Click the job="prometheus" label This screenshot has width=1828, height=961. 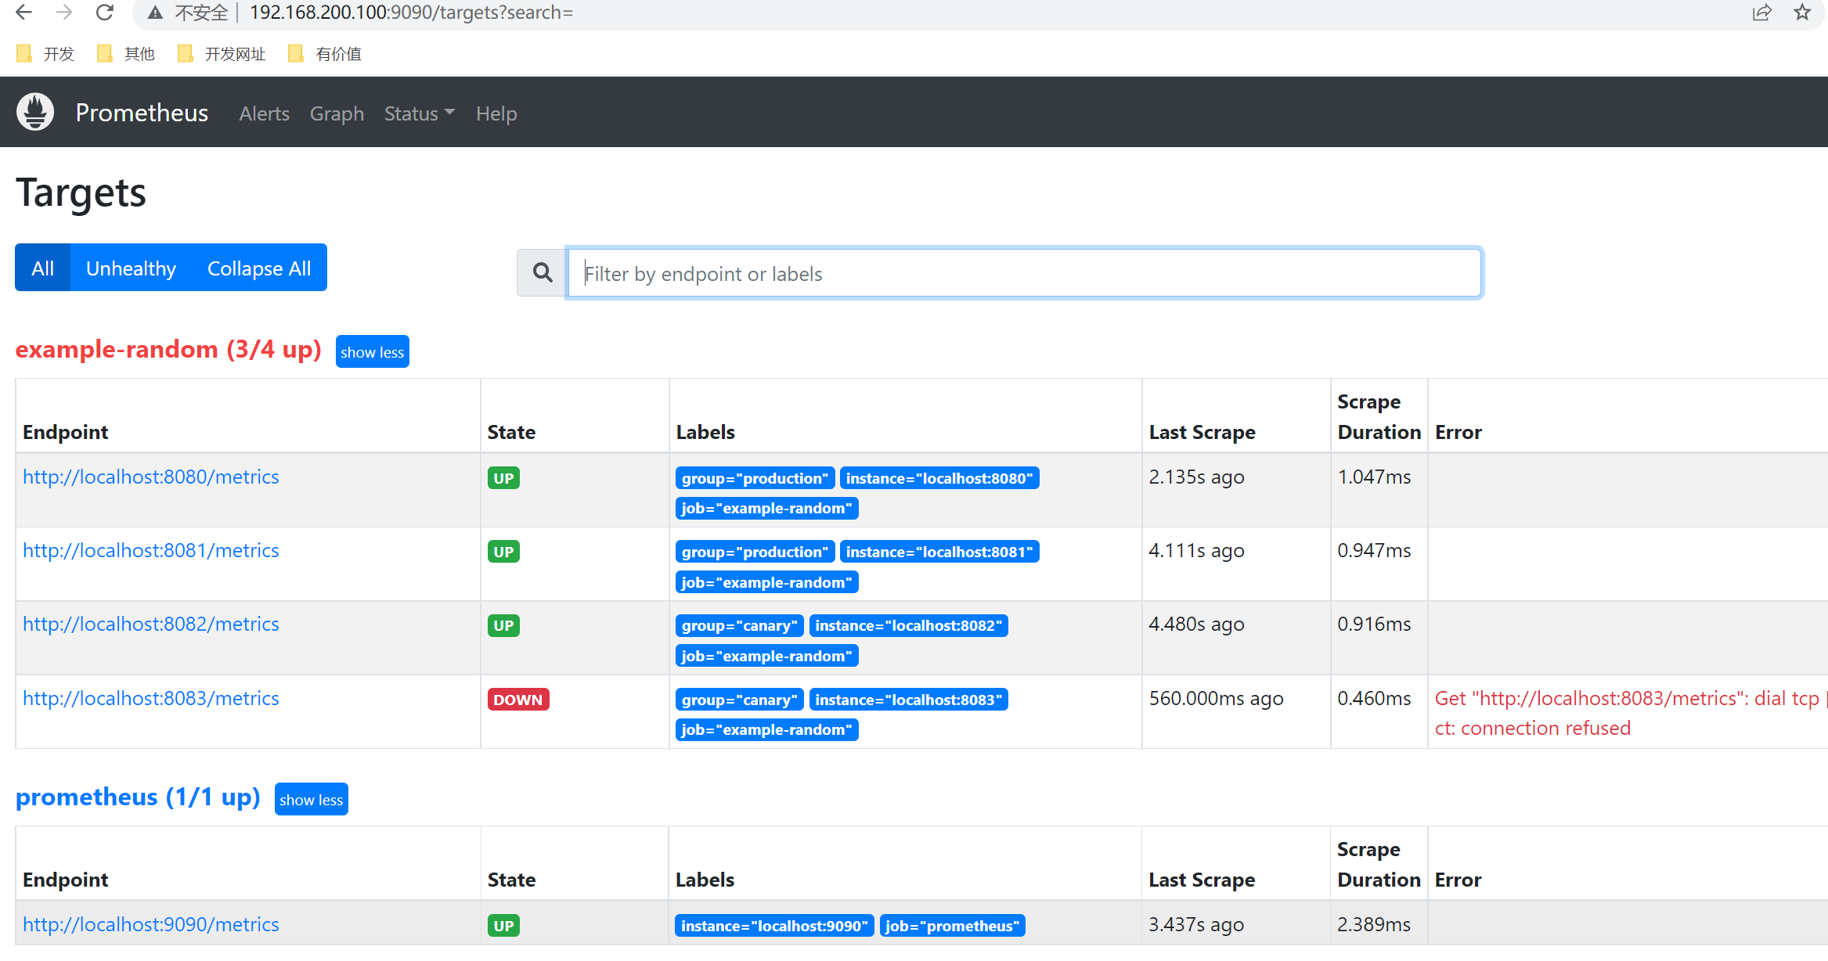tap(952, 926)
